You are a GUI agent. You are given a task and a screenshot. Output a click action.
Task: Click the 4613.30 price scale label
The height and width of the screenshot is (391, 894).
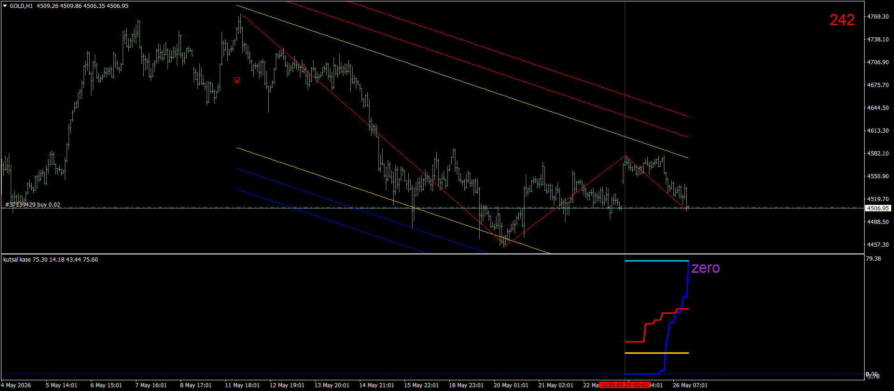click(x=877, y=131)
